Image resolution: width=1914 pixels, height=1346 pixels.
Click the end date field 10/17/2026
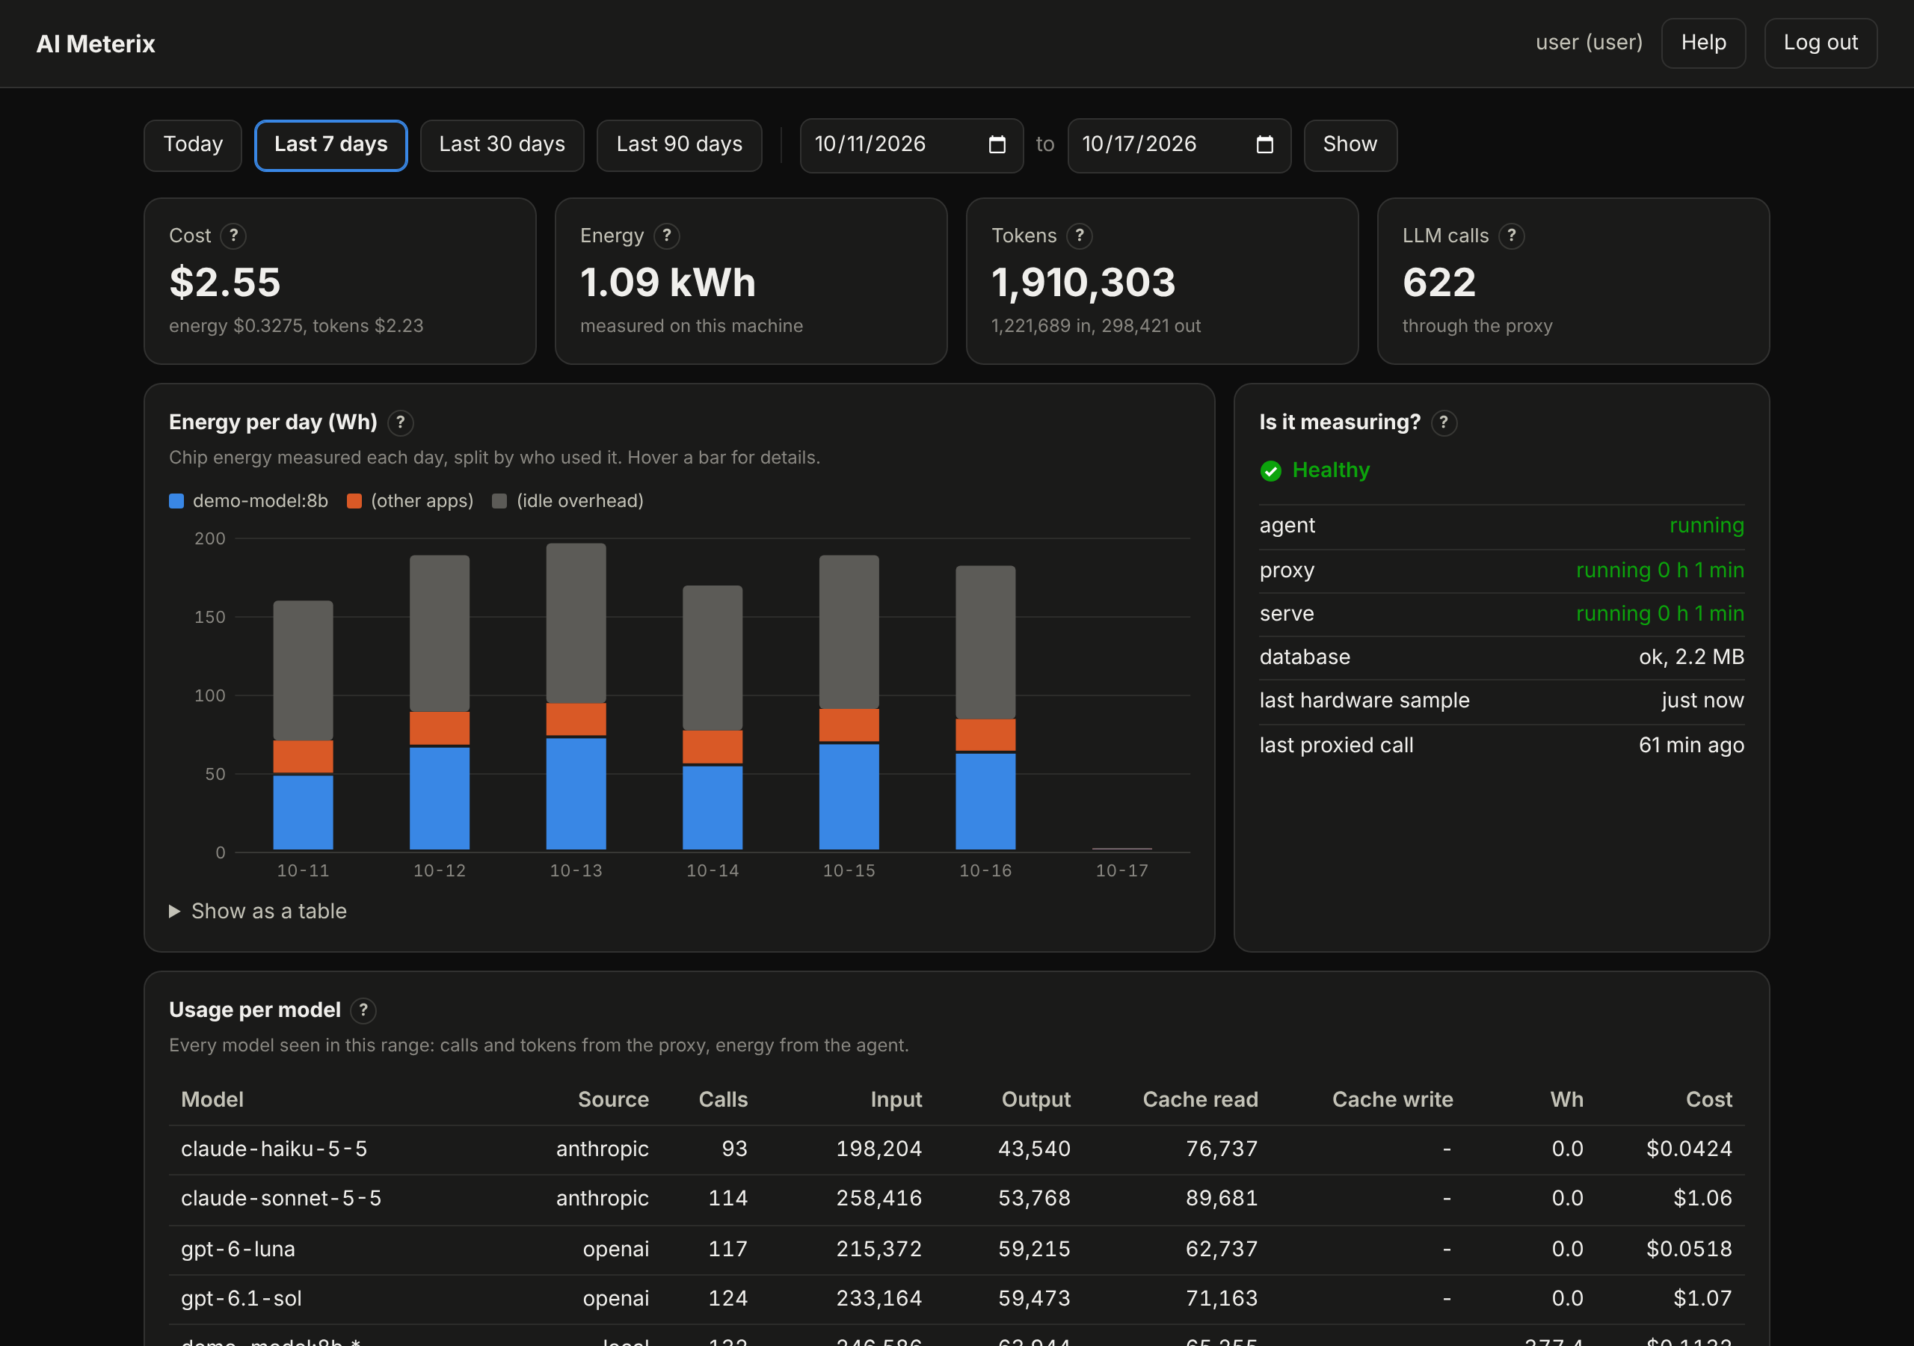click(x=1179, y=145)
